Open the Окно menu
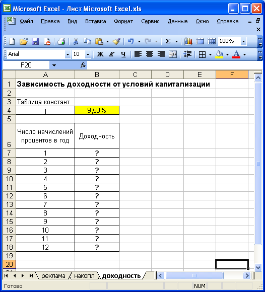265x292 pixels. (202, 22)
